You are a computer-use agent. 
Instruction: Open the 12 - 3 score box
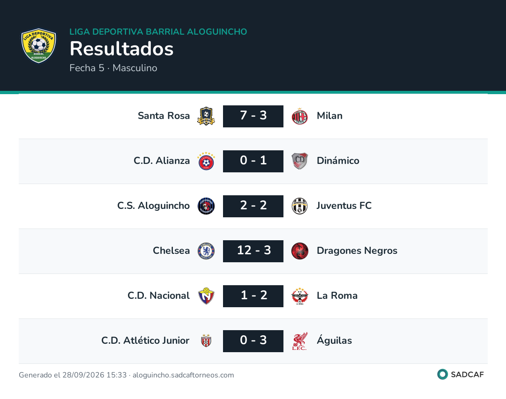point(253,251)
